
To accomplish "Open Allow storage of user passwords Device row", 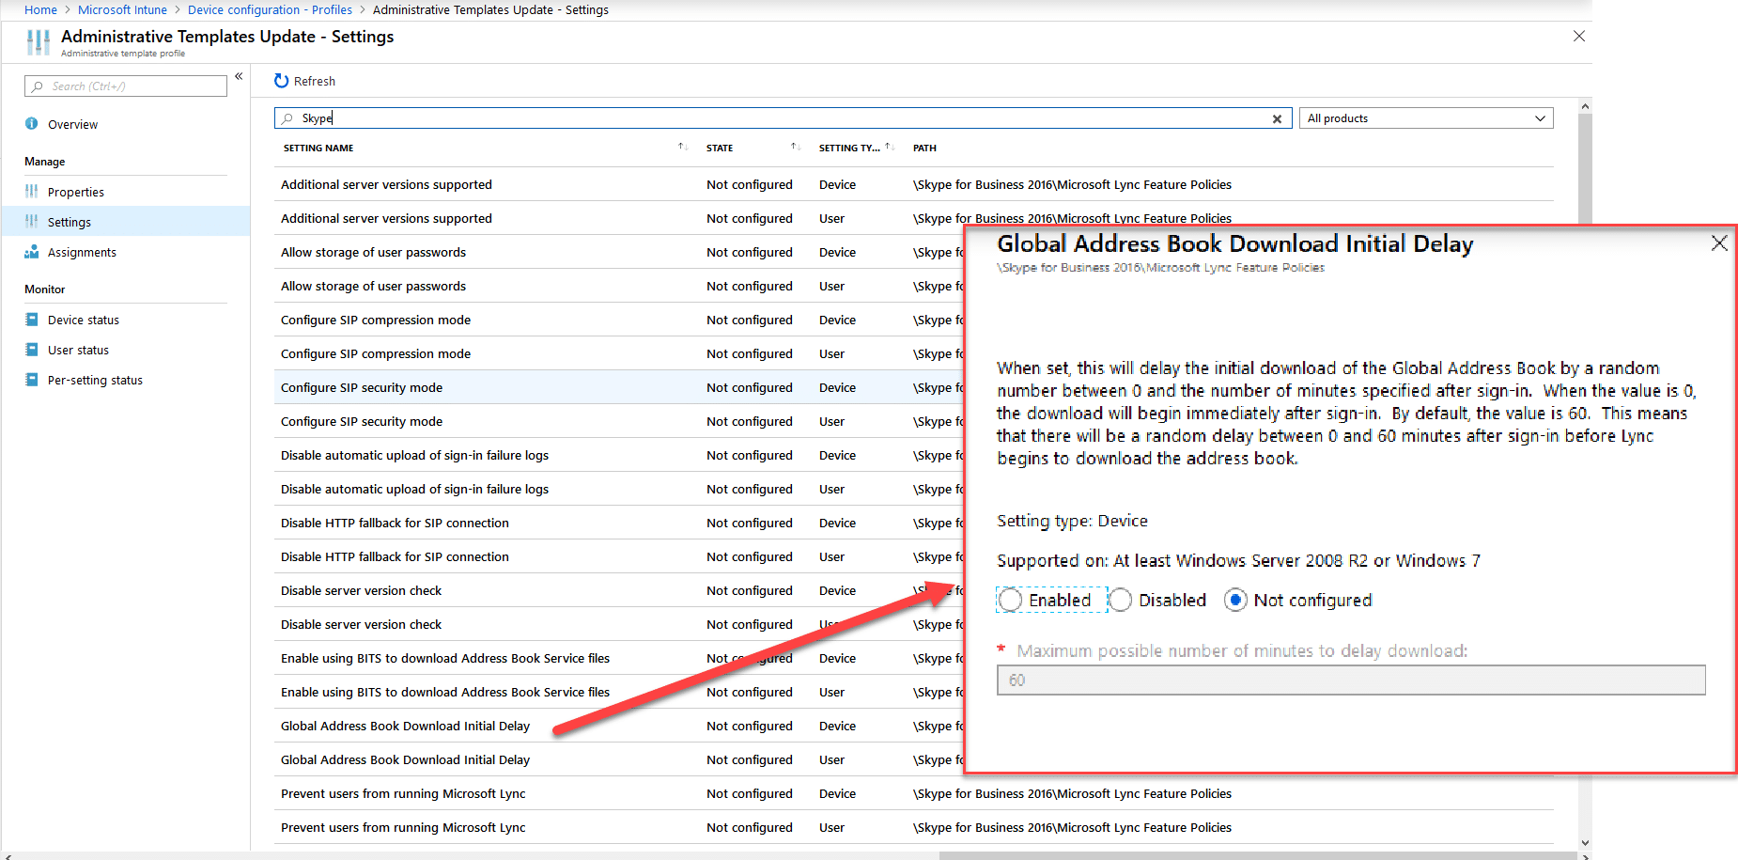I will 619,252.
